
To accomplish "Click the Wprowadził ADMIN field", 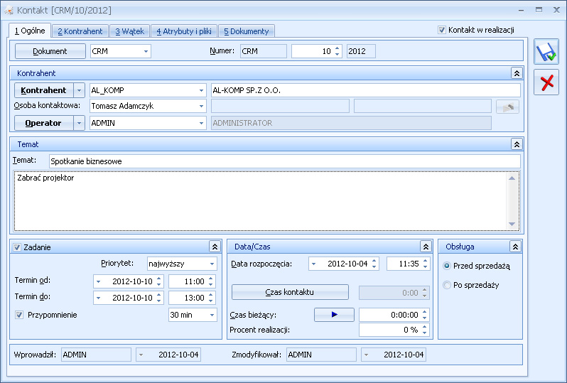I will pos(96,355).
